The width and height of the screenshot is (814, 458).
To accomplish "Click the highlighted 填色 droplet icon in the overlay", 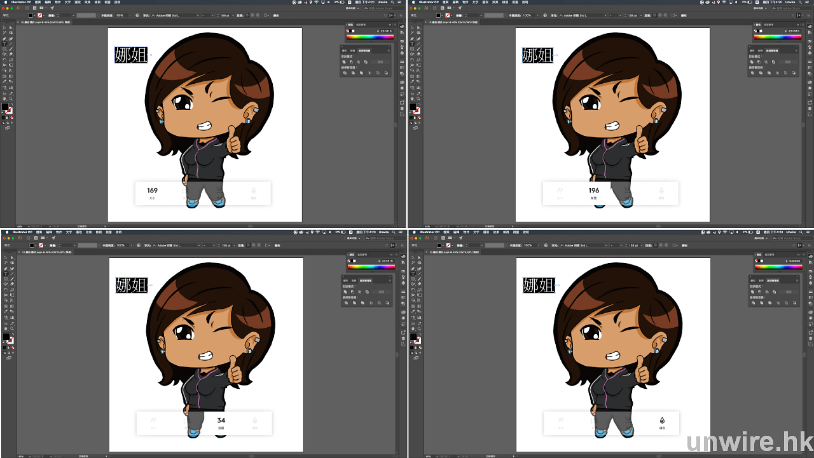I will [661, 421].
